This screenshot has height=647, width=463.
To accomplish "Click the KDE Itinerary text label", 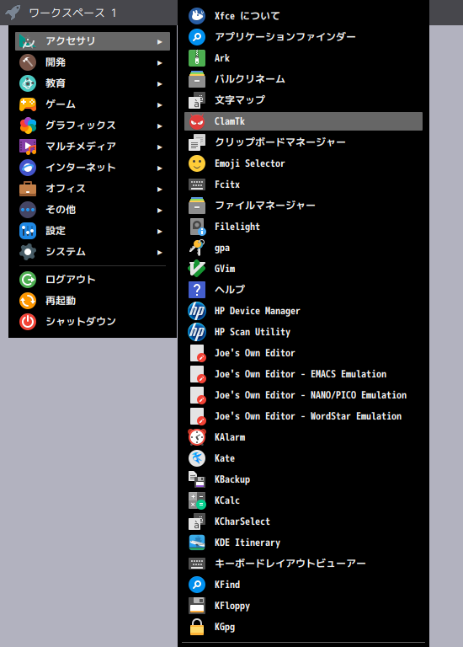I will [247, 543].
